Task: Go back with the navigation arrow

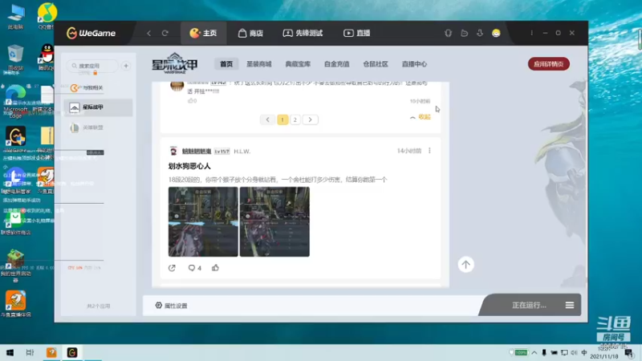Action: [148, 33]
